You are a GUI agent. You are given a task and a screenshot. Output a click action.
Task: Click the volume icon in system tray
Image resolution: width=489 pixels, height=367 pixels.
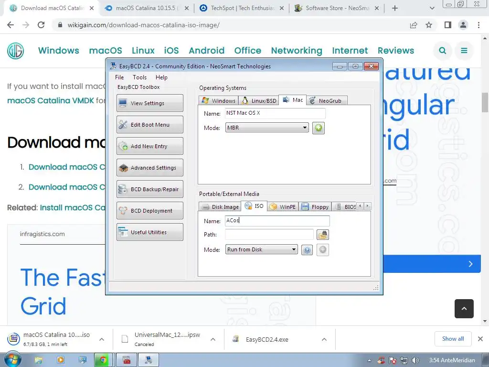(415, 360)
